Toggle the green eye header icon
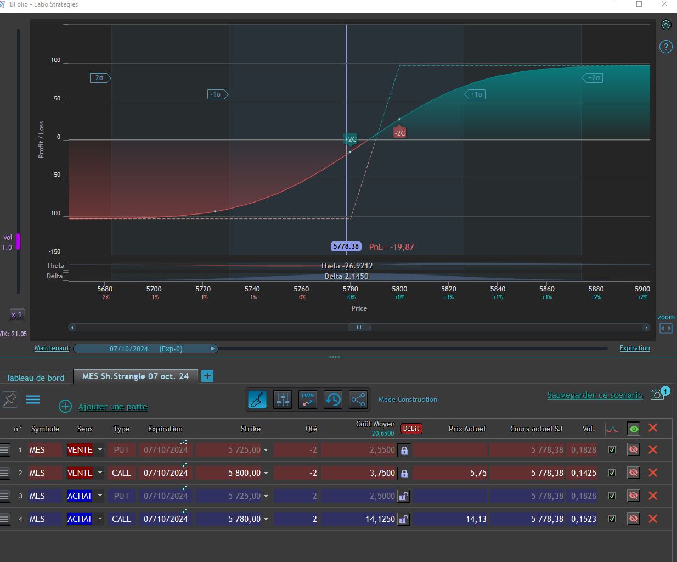Viewport: 677px width, 562px height. 634,429
